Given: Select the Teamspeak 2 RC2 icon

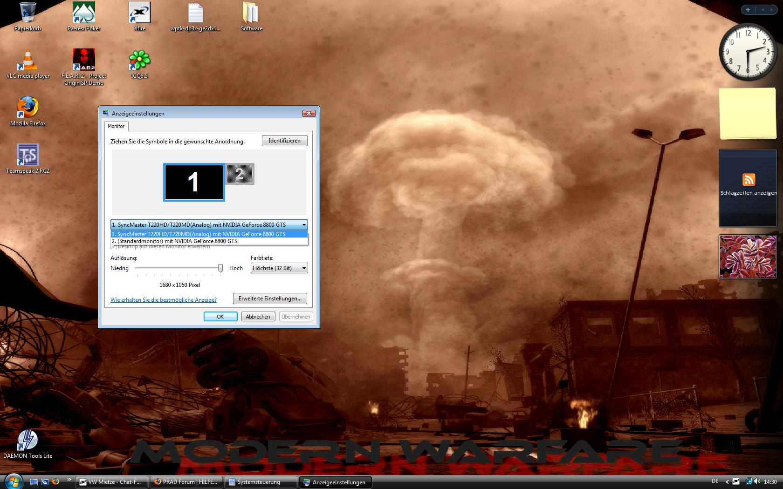Looking at the screenshot, I should click(27, 155).
